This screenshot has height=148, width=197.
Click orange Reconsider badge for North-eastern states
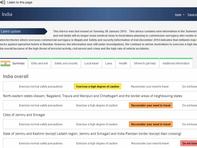(x=151, y=106)
